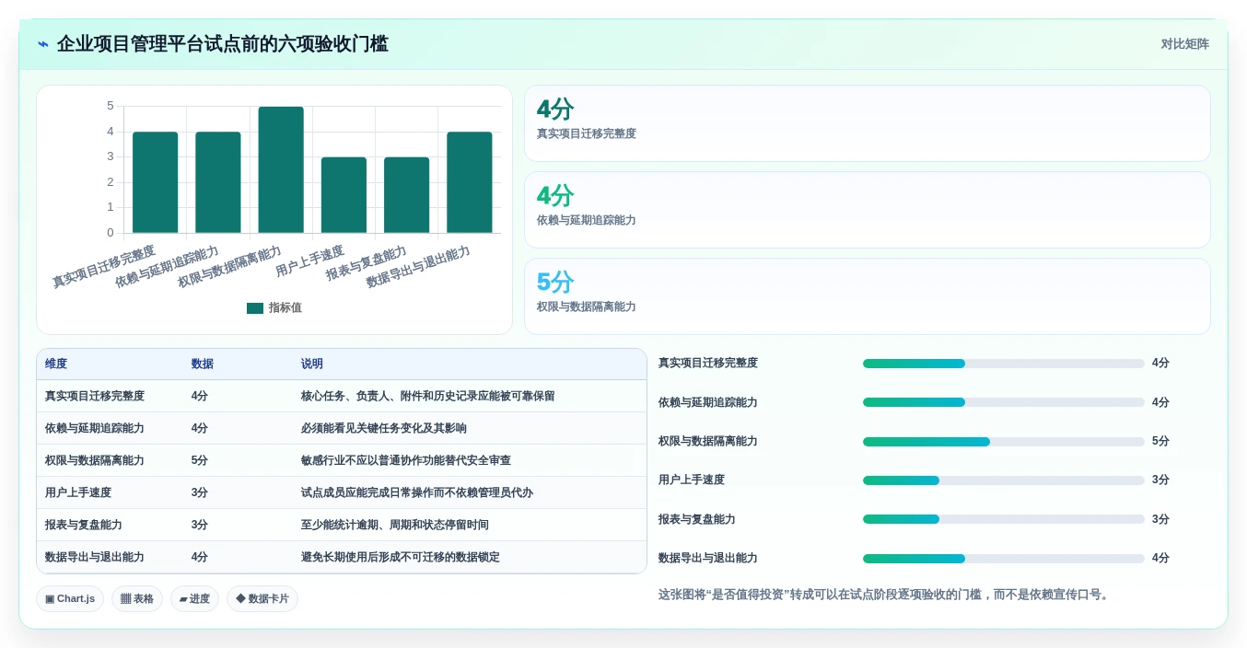Click the chart bar for 报表与复盘能力
Viewport: 1247px width, 648px height.
tap(406, 195)
